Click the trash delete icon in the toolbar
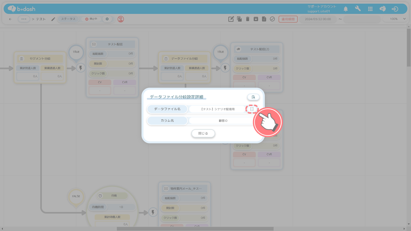 [248, 19]
